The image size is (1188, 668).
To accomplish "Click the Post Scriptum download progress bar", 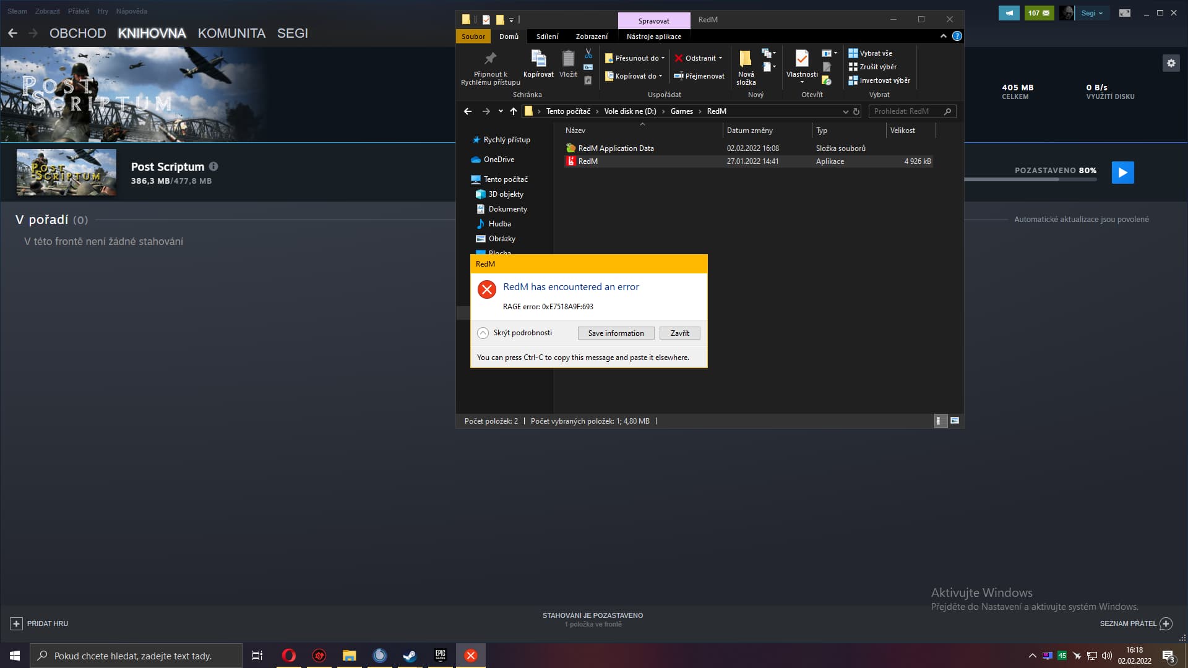I will [1030, 179].
